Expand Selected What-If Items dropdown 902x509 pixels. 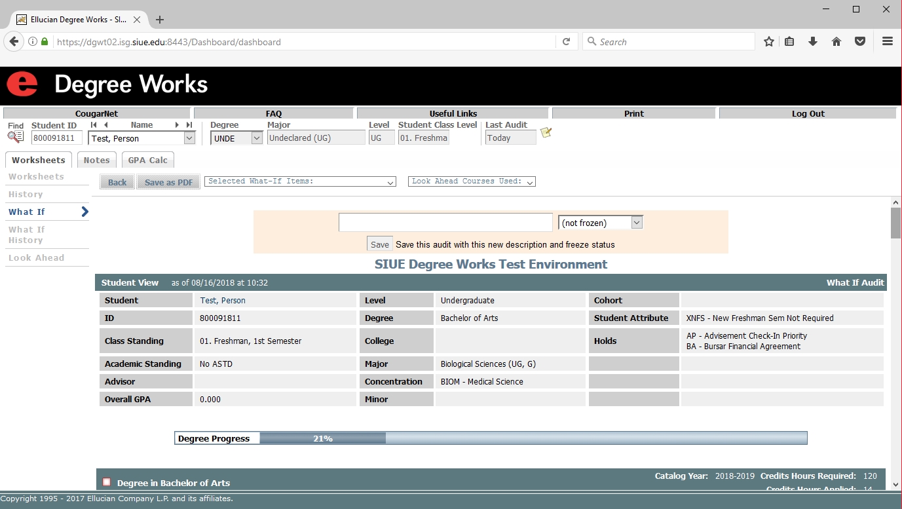pyautogui.click(x=390, y=182)
